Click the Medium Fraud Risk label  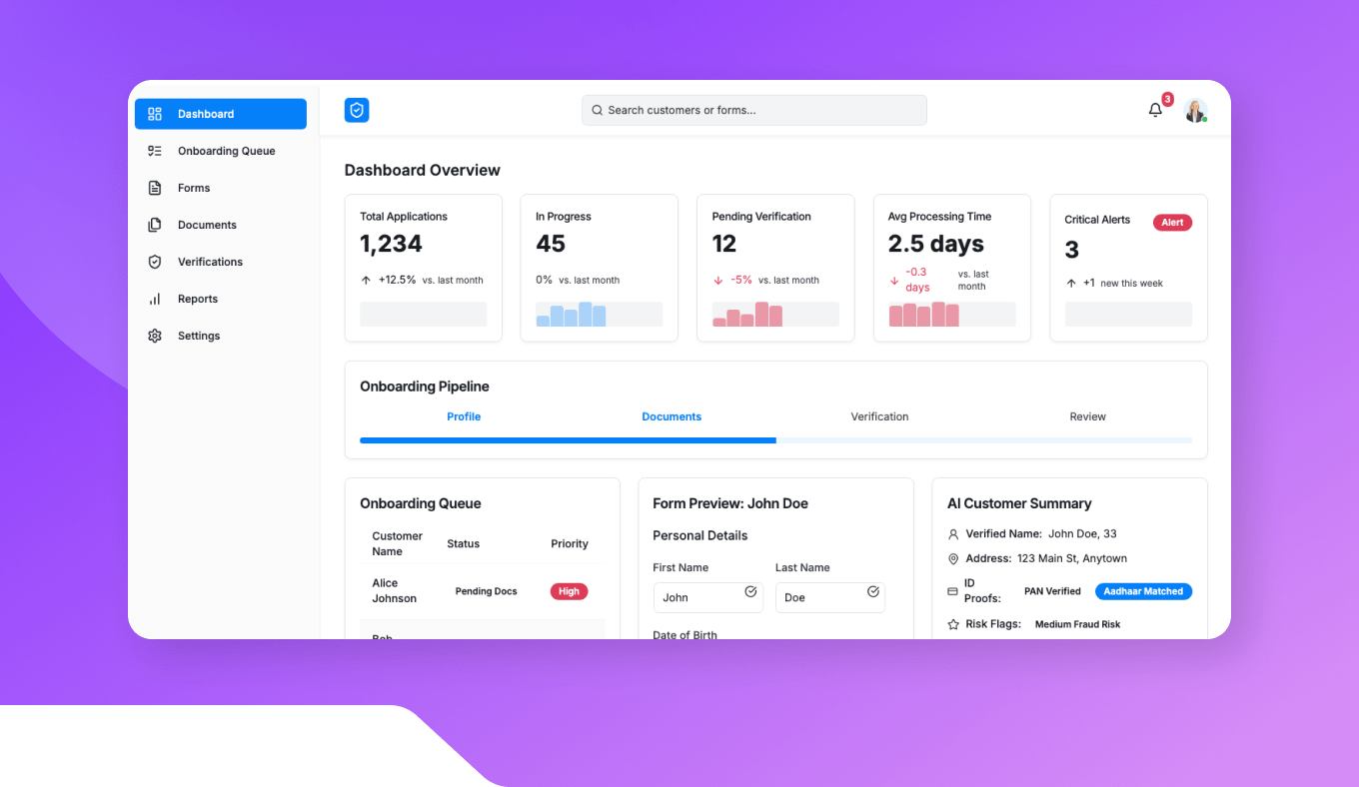(1077, 624)
